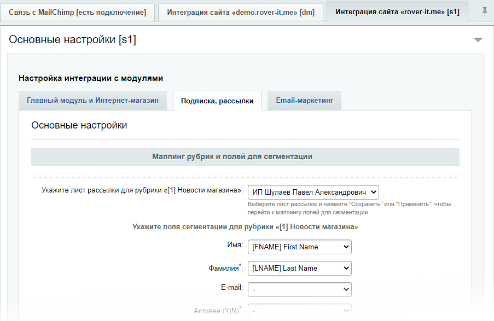Open mailing list dropdown «ИП Шулаев Павел Александрович»

313,192
